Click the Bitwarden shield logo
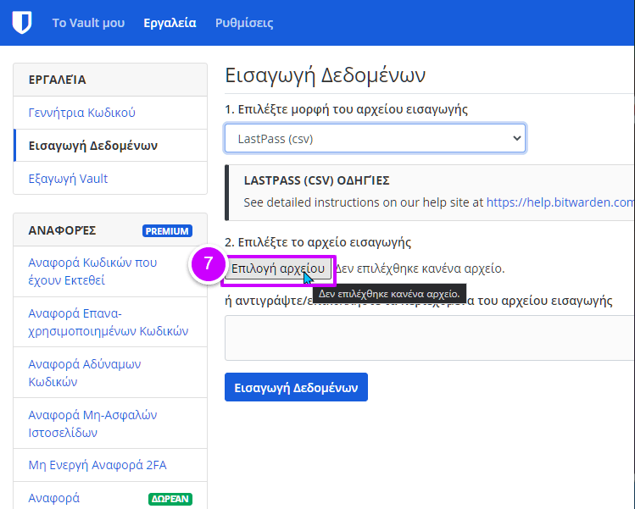 (x=22, y=22)
